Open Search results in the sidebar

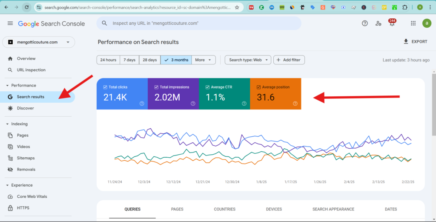[x=37, y=97]
